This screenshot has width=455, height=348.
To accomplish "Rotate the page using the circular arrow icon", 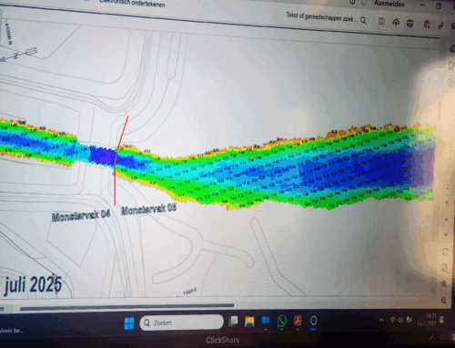I will point(445,252).
